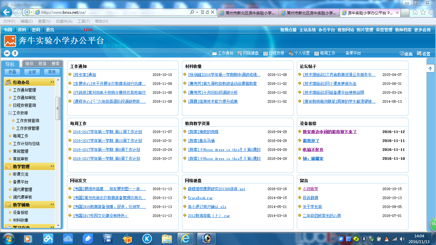Open 工具(T) browser menu

(84, 21)
